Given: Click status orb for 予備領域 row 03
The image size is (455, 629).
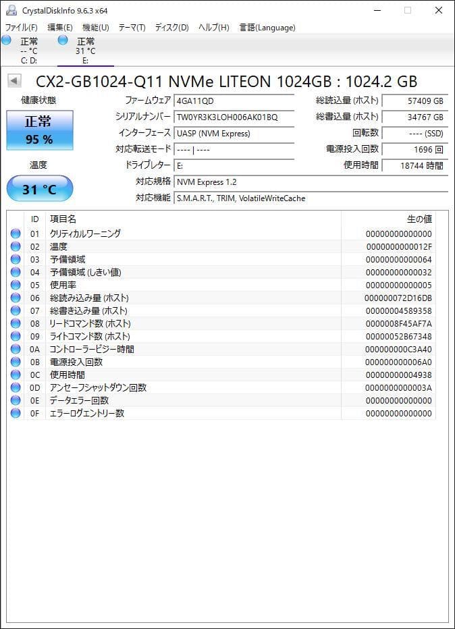Looking at the screenshot, I should (x=16, y=258).
